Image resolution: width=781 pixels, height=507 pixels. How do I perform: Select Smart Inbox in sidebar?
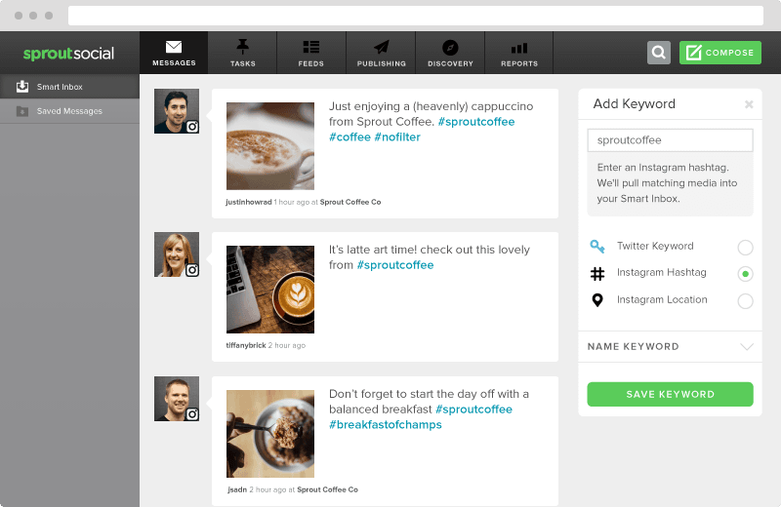(69, 87)
